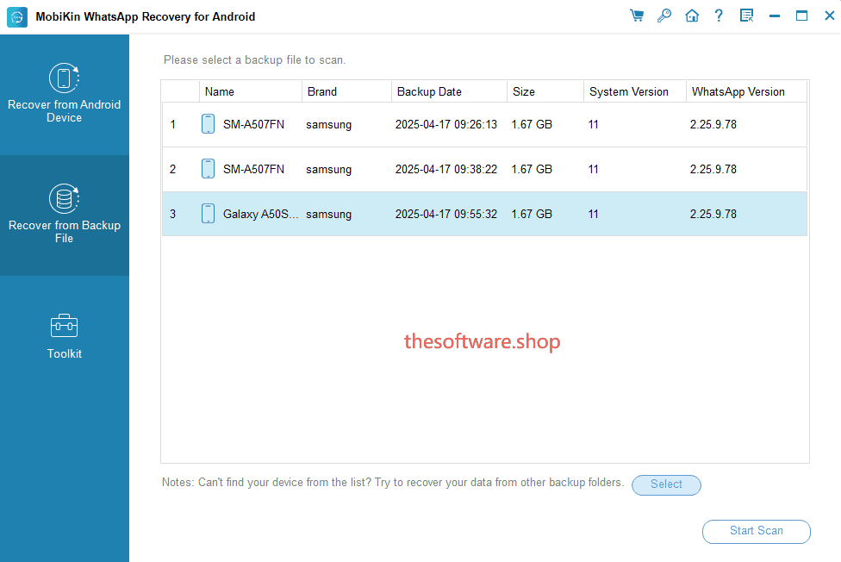Minimize the MobiKin window
The image size is (841, 562).
click(x=775, y=16)
